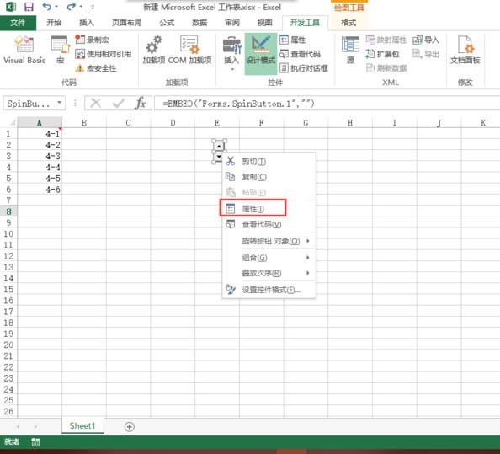Expand the redo history dropdown arrow
Screen dimensions: 500x454
[81, 7]
